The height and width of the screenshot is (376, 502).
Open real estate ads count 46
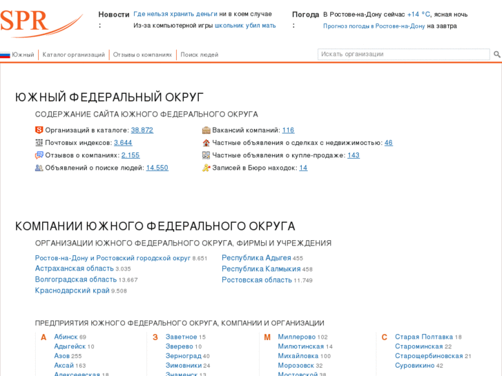pos(388,143)
